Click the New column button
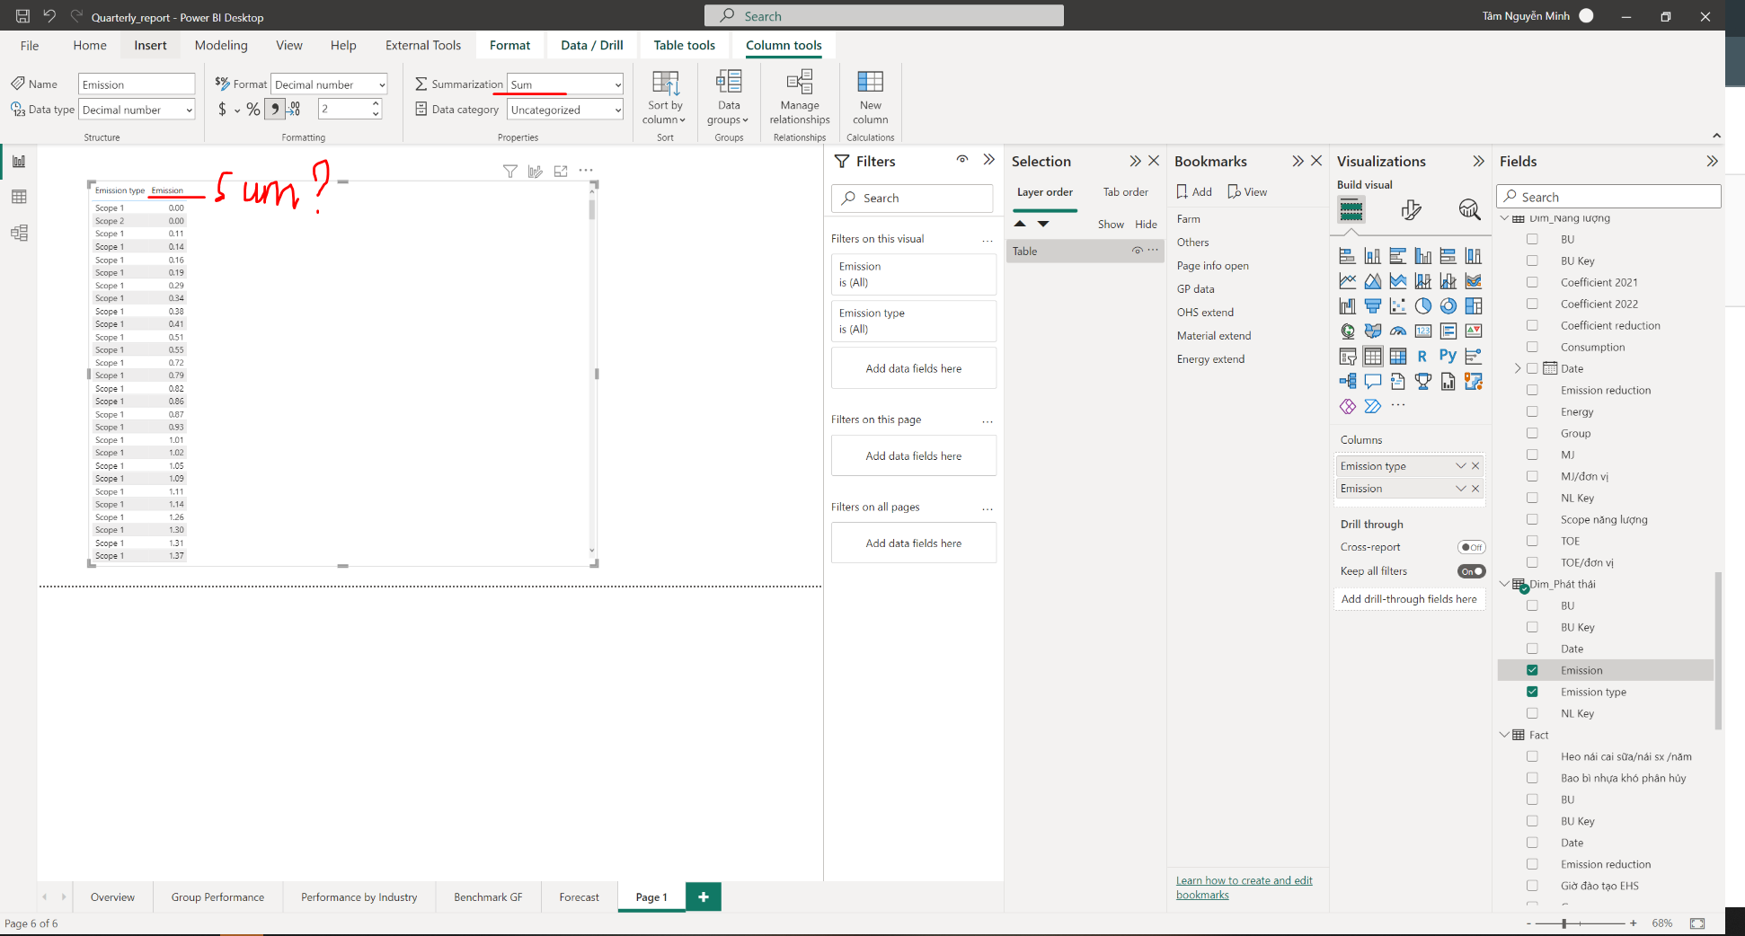1745x936 pixels. (870, 97)
